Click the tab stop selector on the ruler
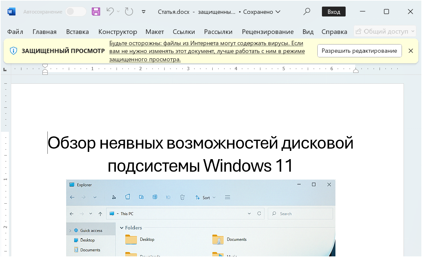Screen dimensions: 422x257 pyautogui.click(x=5, y=69)
